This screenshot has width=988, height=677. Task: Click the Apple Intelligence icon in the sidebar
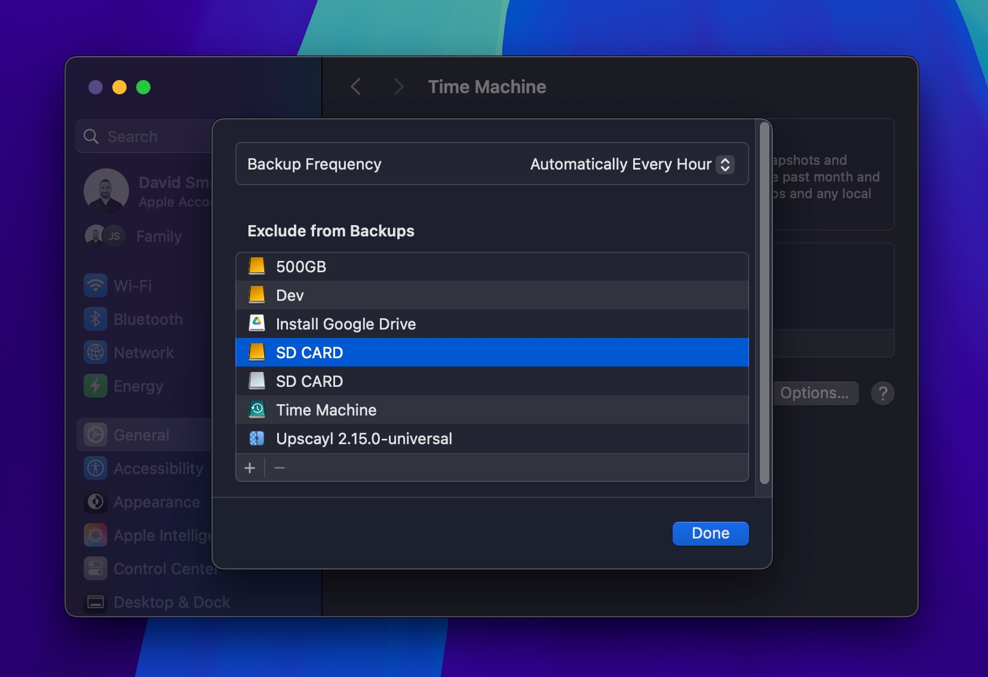click(x=96, y=535)
